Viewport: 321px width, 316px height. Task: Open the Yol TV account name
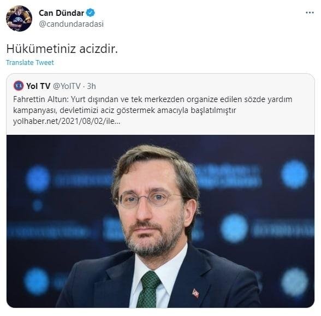click(x=38, y=86)
